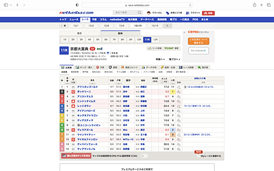Click the favorite-register icon for horse number 2
The height and width of the screenshot is (171, 274).
point(179,92)
